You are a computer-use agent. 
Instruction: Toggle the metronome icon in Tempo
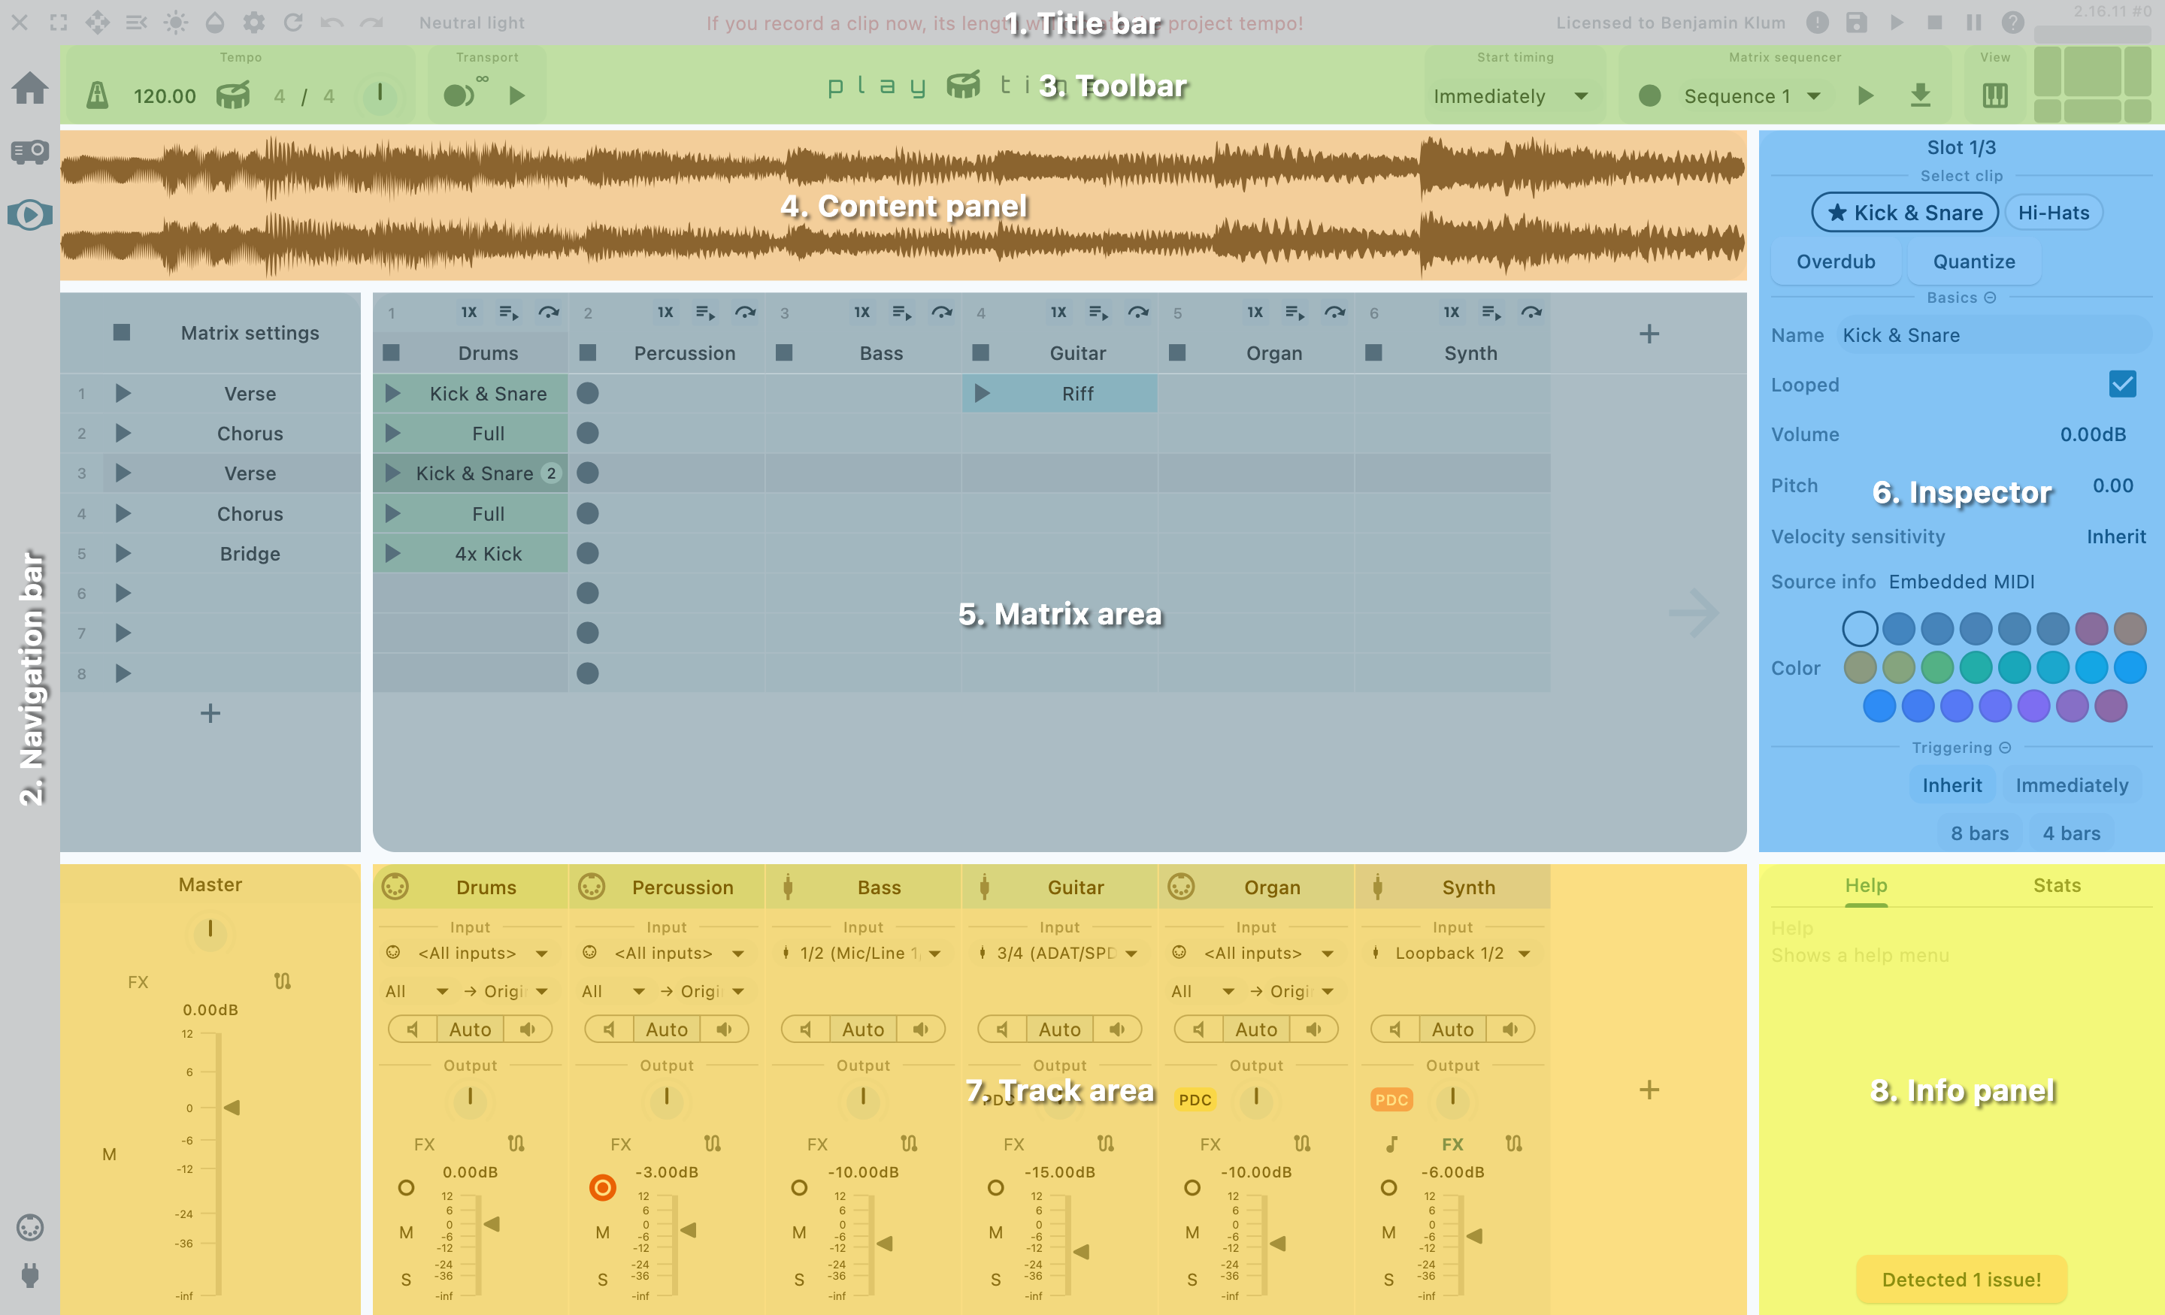[x=98, y=95]
